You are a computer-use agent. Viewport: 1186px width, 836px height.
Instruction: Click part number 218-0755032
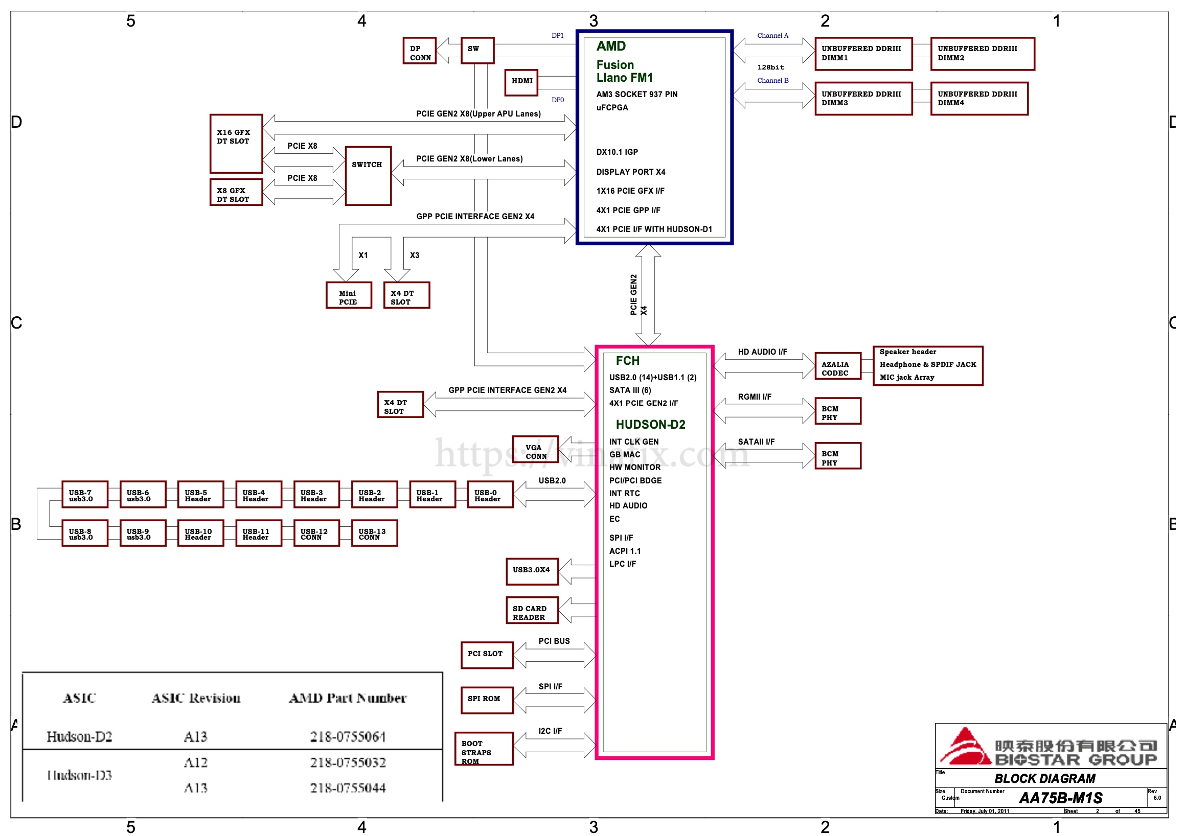pyautogui.click(x=348, y=762)
